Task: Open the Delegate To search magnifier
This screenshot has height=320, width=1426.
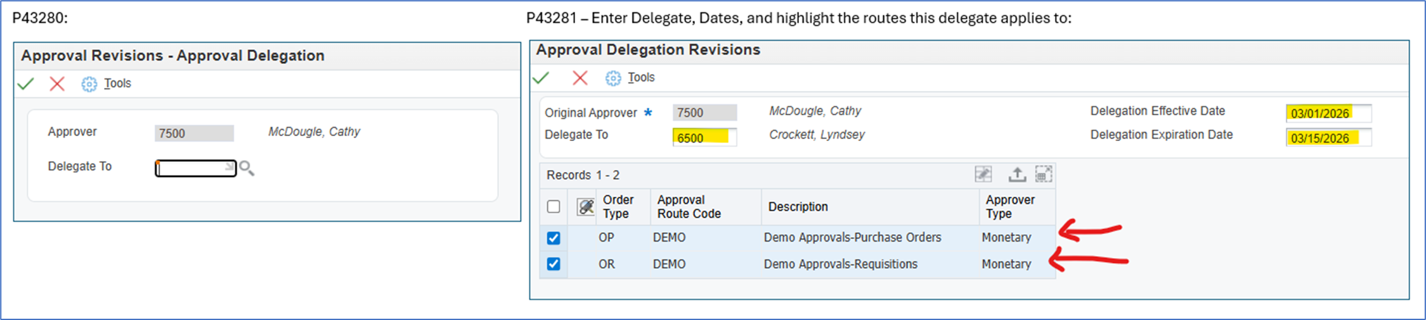Action: (x=247, y=168)
